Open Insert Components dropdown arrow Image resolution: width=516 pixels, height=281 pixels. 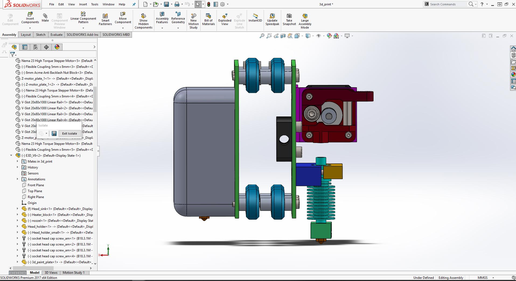pyautogui.click(x=30, y=28)
